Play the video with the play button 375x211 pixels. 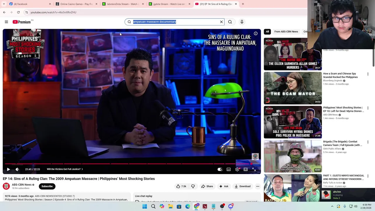pos(8,169)
